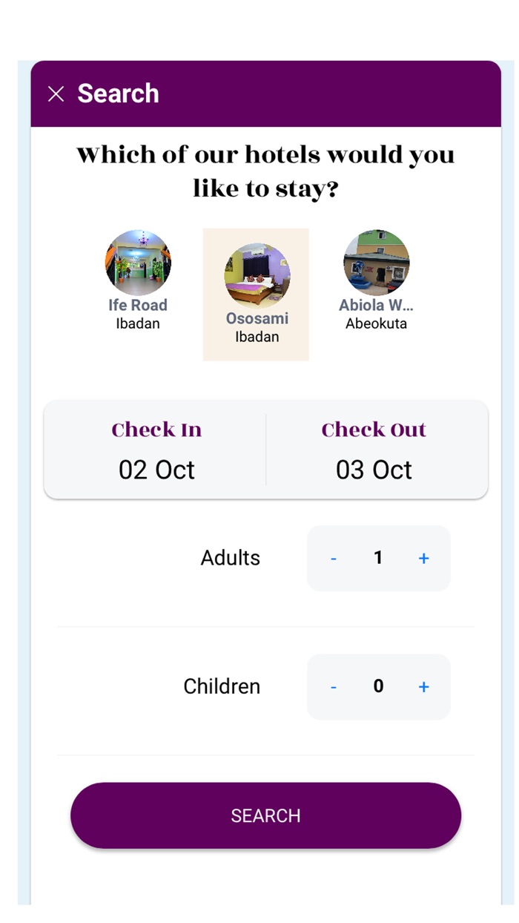Choose Abiola W... Abeokuta label
Image resolution: width=519 pixels, height=923 pixels.
coord(376,314)
